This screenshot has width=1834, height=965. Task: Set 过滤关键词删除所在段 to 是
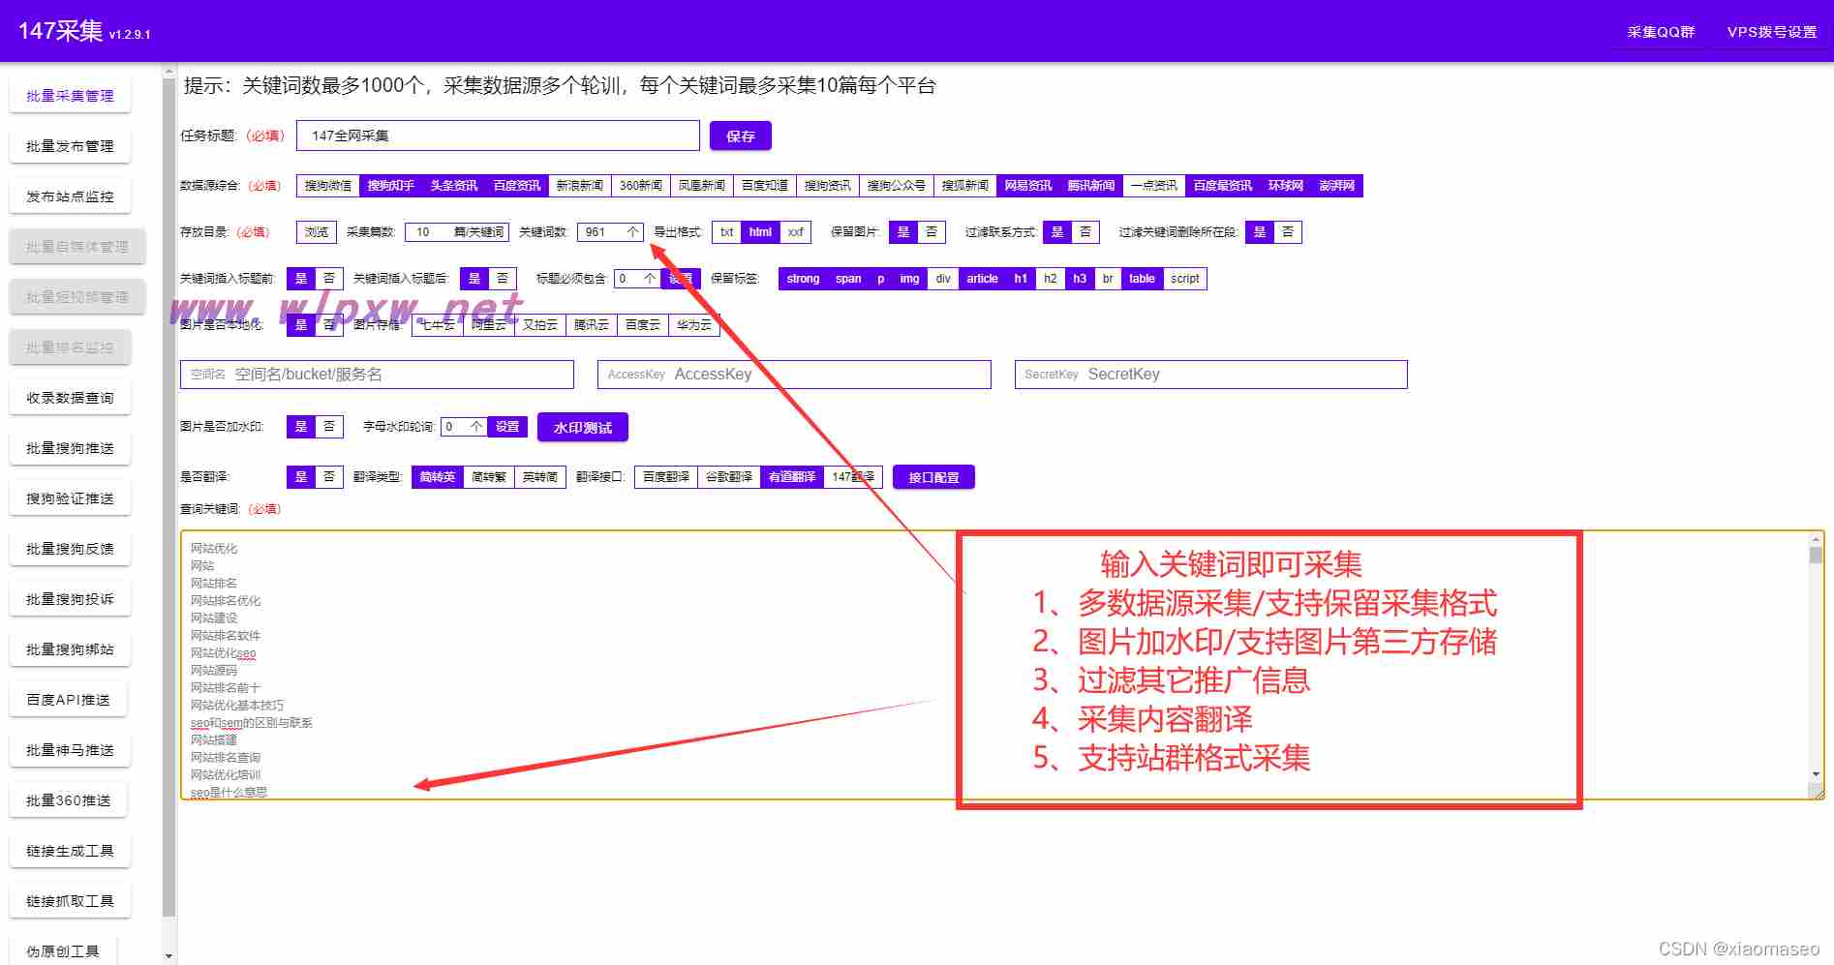tap(1260, 232)
